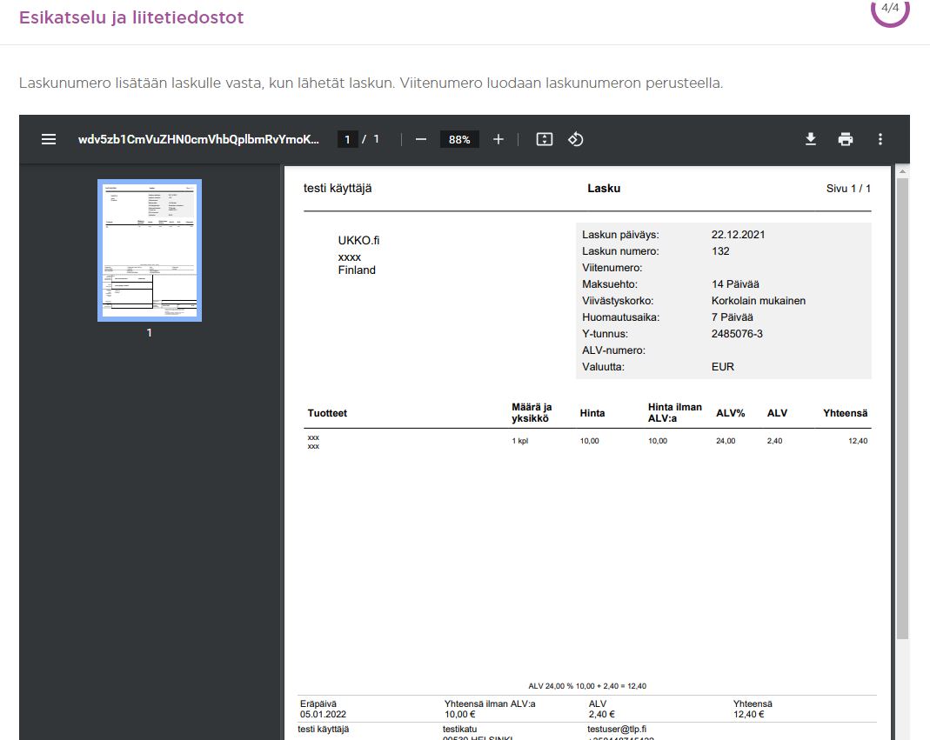The image size is (930, 740).
Task: Click the VAT amount cell '2,40'
Action: (774, 441)
